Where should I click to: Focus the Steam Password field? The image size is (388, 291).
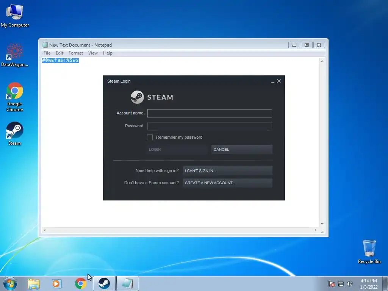pyautogui.click(x=210, y=126)
